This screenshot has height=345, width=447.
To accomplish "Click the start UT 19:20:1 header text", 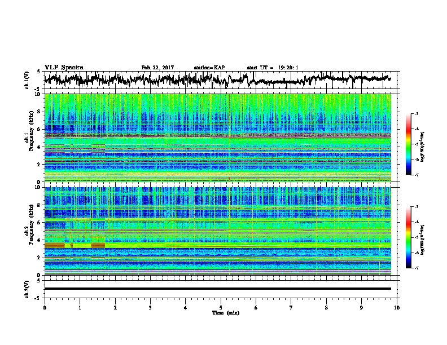I will pos(273,68).
